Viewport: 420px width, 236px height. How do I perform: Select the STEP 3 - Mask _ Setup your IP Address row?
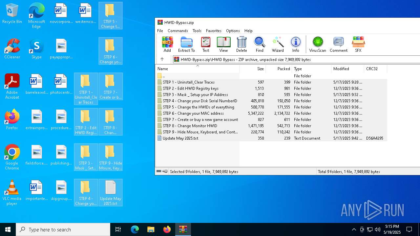pos(271,95)
